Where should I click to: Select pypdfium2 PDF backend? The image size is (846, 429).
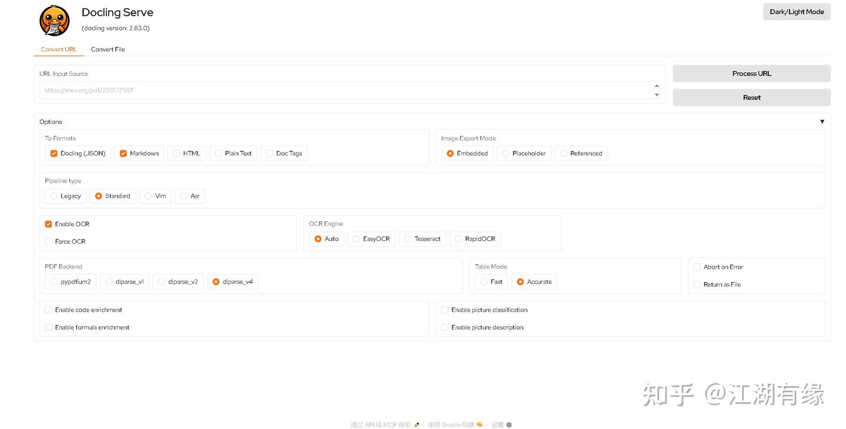54,282
